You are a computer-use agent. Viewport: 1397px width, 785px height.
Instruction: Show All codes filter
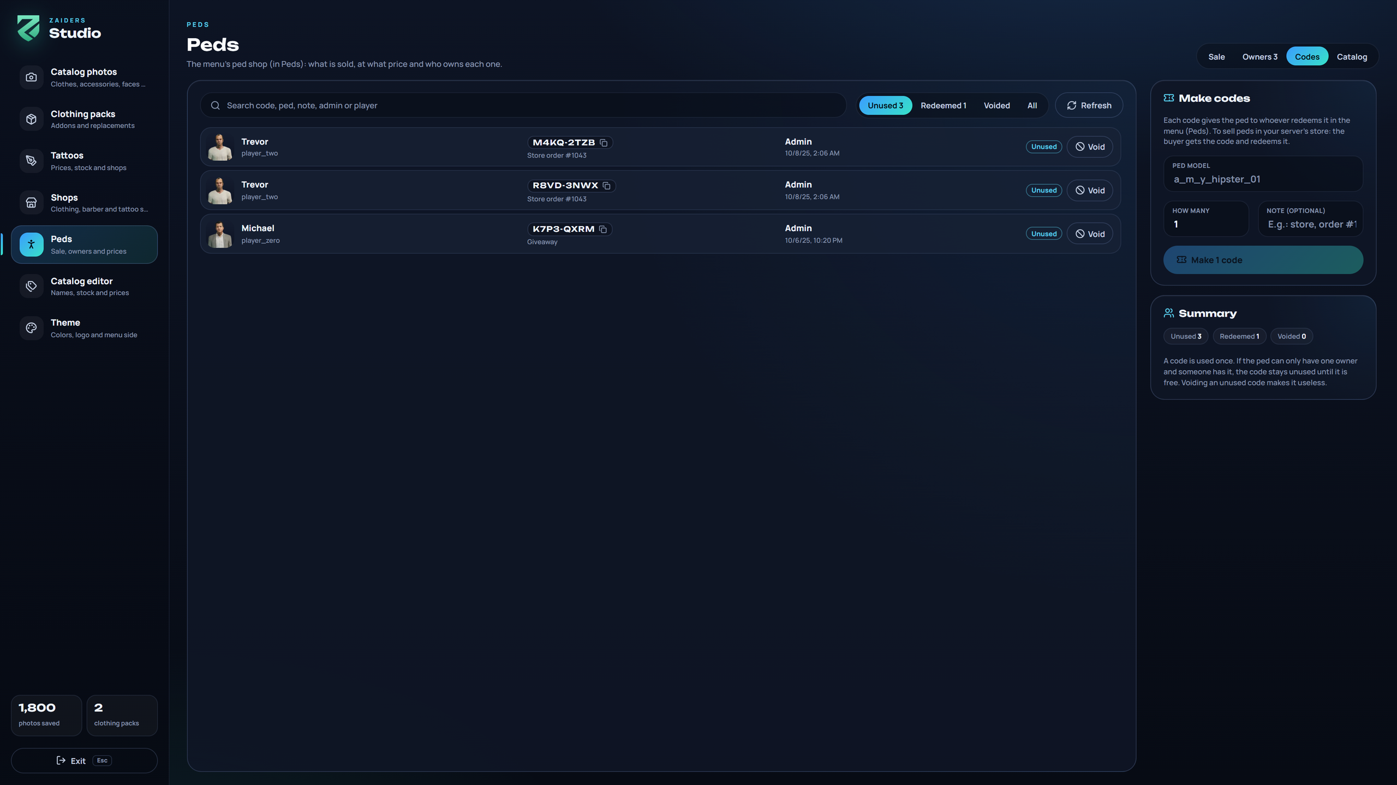click(x=1032, y=105)
